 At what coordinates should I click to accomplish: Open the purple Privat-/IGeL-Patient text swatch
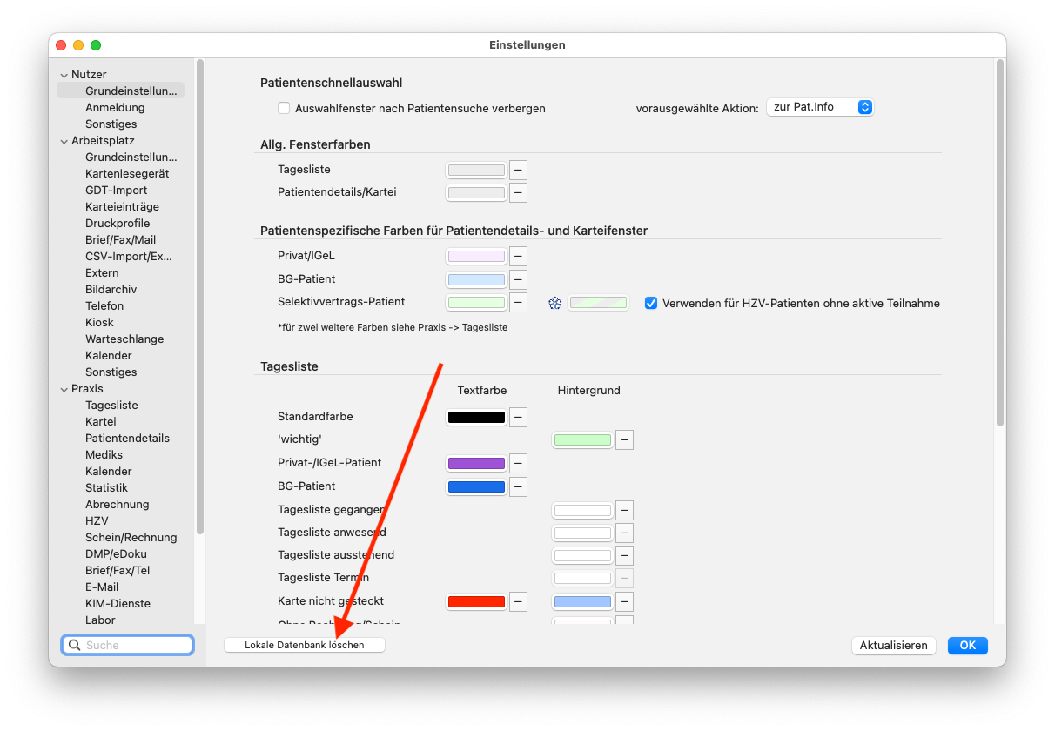476,463
